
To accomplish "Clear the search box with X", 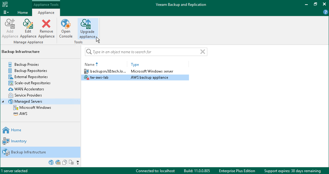I will tap(203, 52).
